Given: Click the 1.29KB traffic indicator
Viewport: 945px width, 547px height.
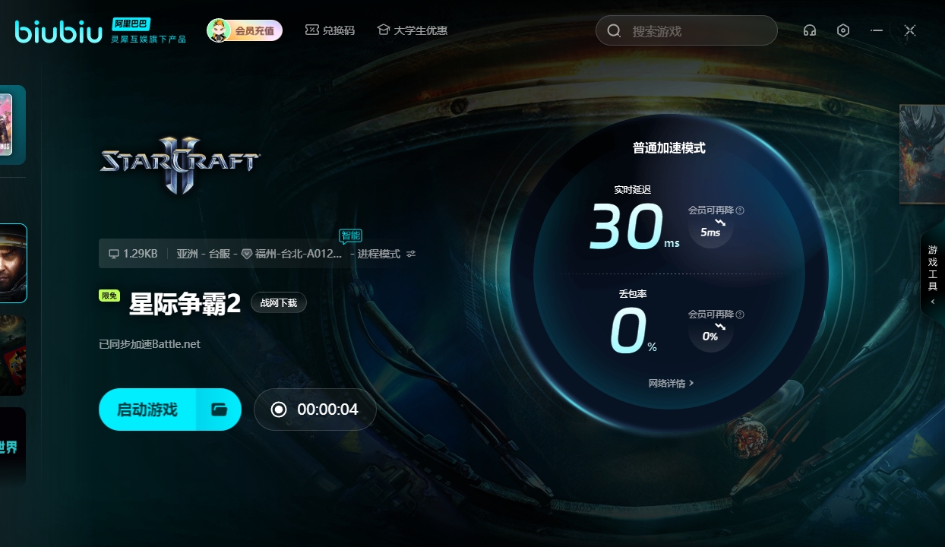Looking at the screenshot, I should pyautogui.click(x=134, y=254).
